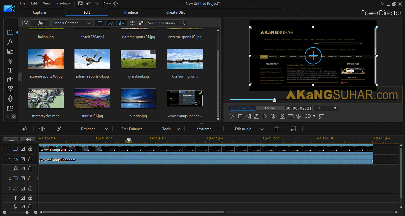
Task: Switch preview to Movie mode
Action: (270, 108)
